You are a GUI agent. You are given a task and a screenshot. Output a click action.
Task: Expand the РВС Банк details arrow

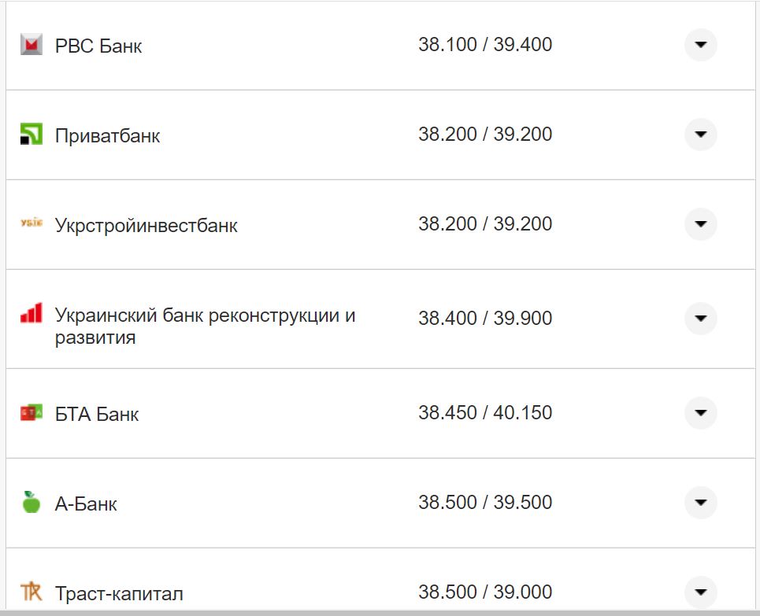coord(699,46)
